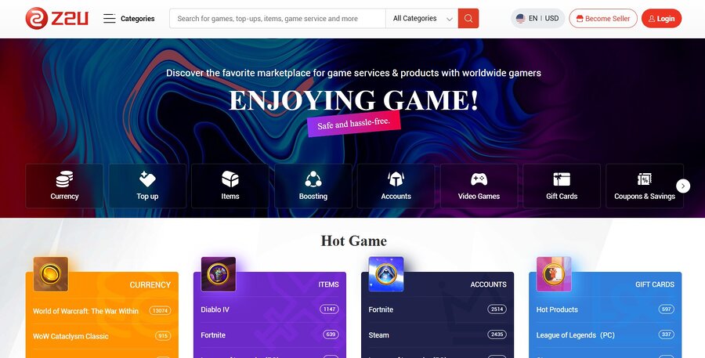Select the Items chest icon

pos(230,179)
